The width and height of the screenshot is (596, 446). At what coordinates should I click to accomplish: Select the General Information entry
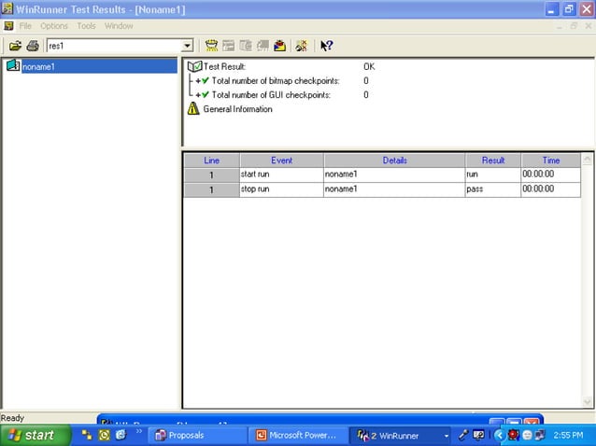[x=237, y=109]
